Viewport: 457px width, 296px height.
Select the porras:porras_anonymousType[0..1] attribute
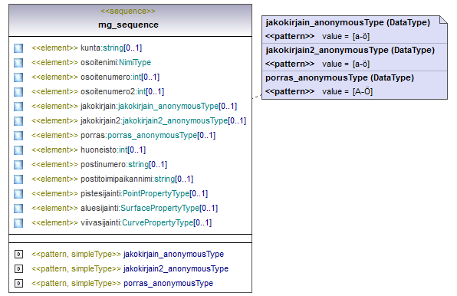148,135
